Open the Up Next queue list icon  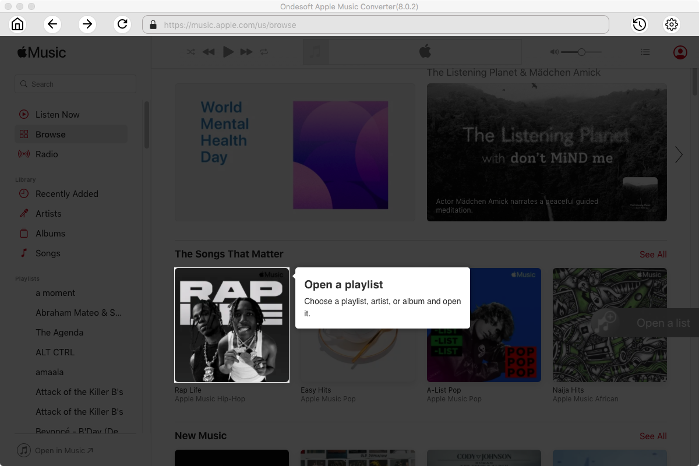(645, 52)
